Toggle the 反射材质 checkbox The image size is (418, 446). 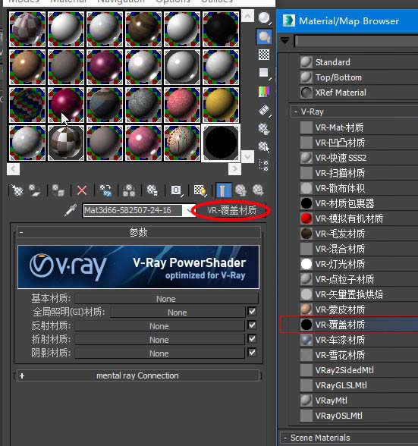tap(252, 325)
